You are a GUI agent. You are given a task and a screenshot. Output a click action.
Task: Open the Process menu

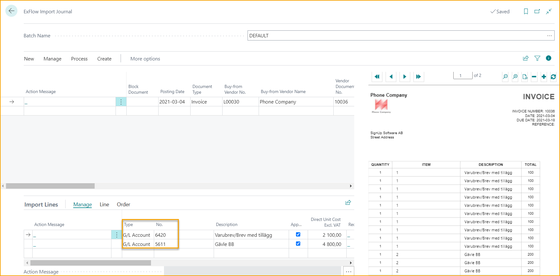(x=79, y=59)
